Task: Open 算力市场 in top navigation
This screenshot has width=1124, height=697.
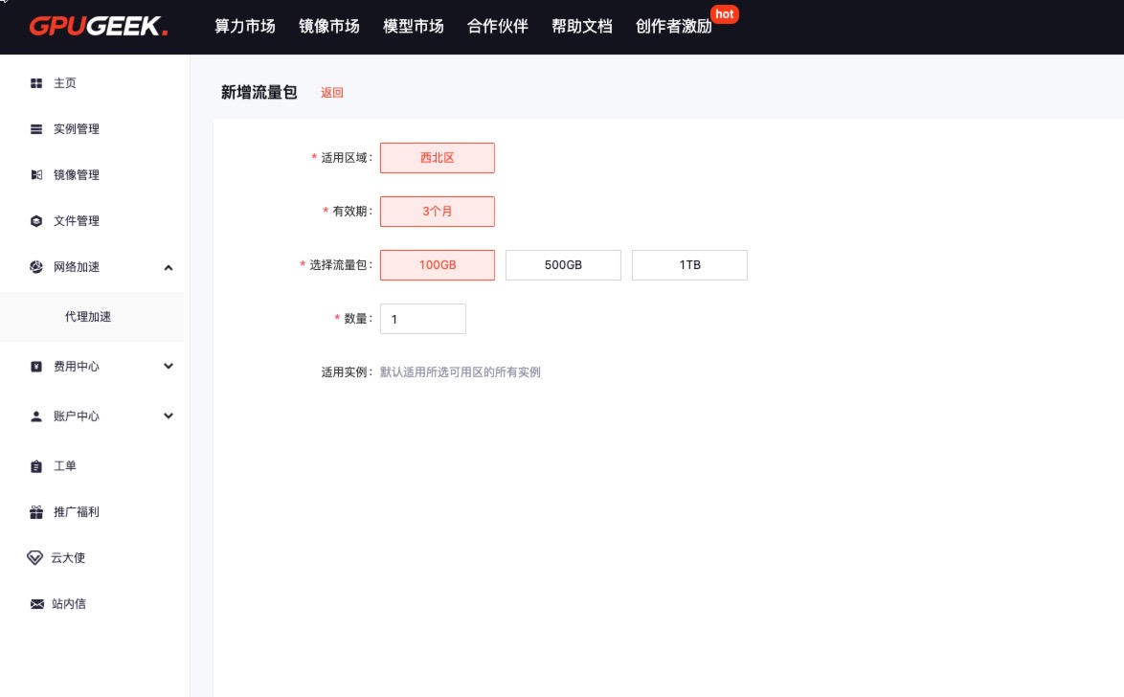Action: [245, 27]
